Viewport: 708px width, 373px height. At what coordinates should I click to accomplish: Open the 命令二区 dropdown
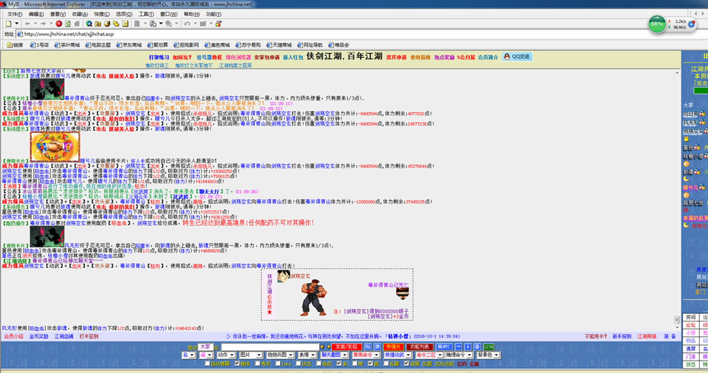tap(429, 355)
